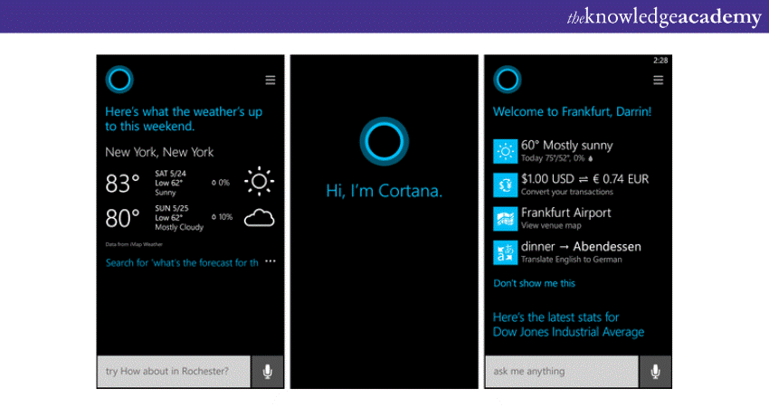Click the 'try How about in Rochester?' field
This screenshot has width=769, height=407.
(174, 371)
